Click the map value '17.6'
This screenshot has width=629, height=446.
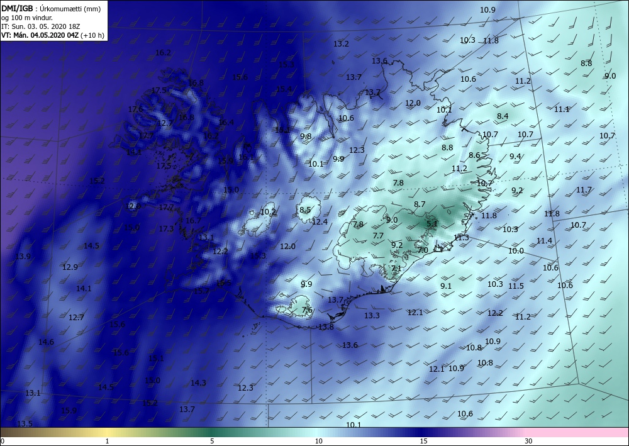pos(135,109)
